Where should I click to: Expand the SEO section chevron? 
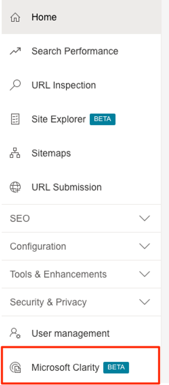[144, 218]
